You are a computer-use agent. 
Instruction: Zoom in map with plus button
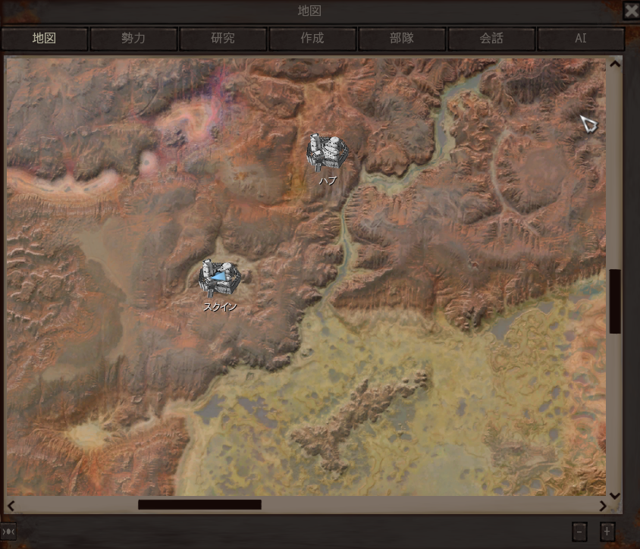[x=607, y=532]
